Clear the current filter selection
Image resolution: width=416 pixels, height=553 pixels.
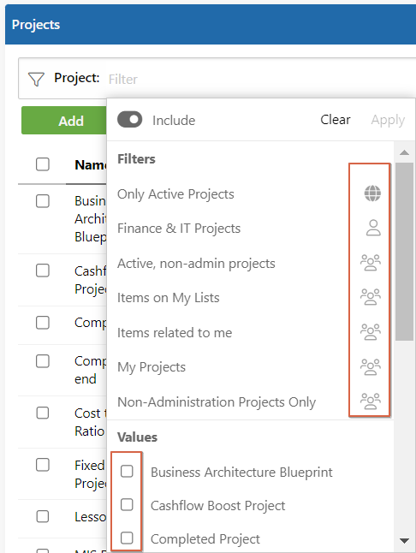336,120
